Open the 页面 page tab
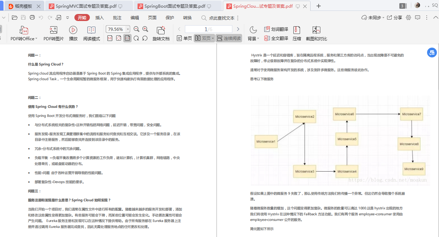The width and height of the screenshot is (439, 237). click(x=152, y=18)
